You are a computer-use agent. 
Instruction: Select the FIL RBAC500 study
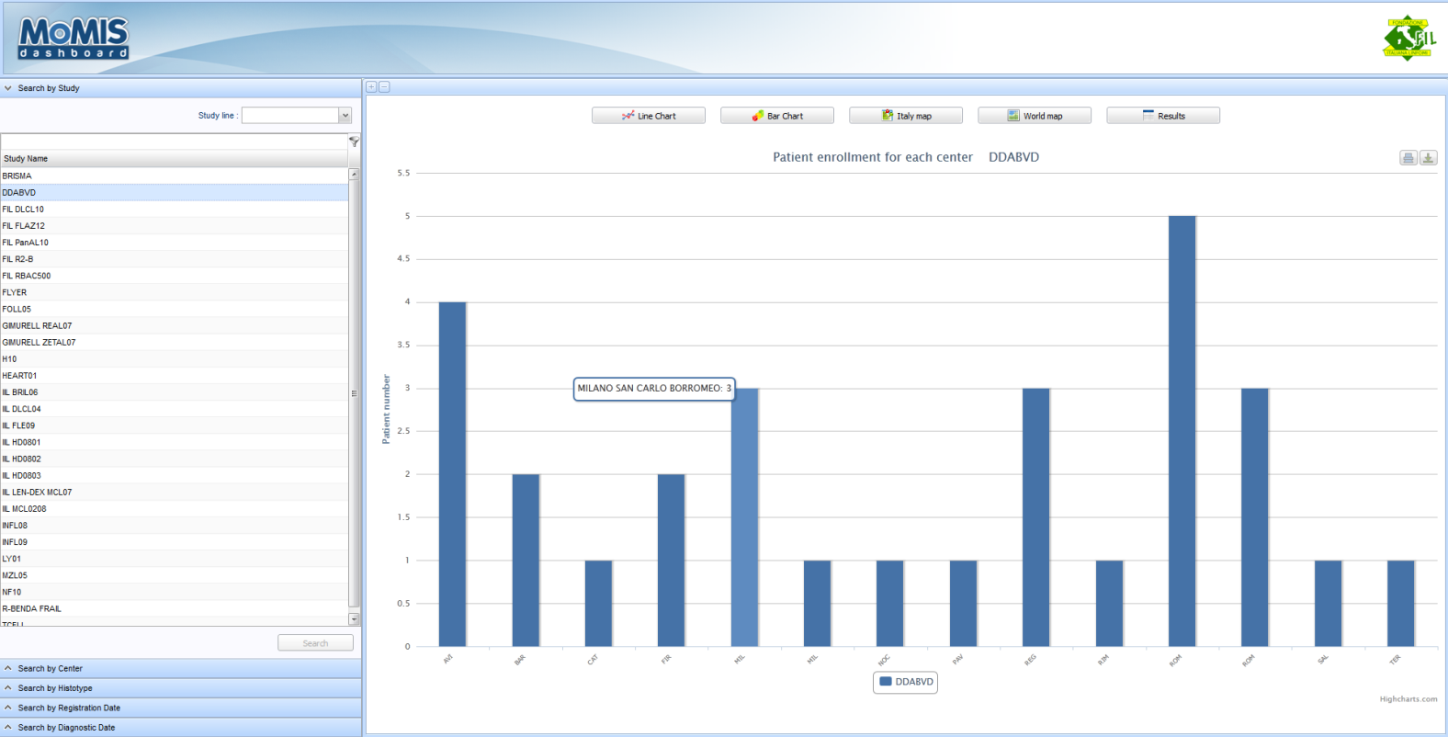point(175,276)
